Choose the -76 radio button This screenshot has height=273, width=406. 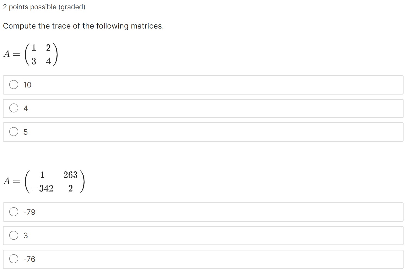click(x=14, y=259)
